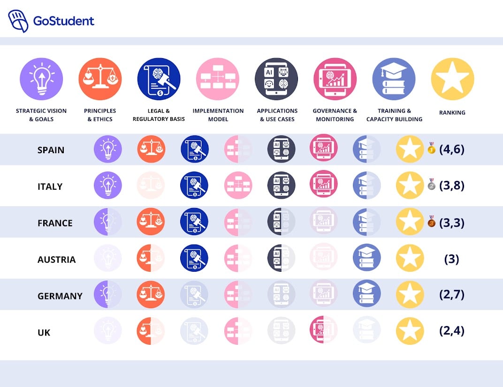
Task: Select the Principles & Ethics scales header icon
Action: point(100,79)
